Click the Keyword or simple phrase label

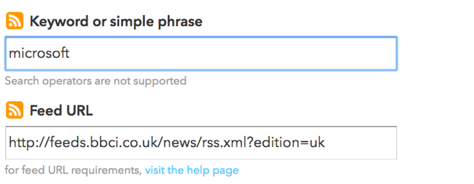pyautogui.click(x=116, y=21)
